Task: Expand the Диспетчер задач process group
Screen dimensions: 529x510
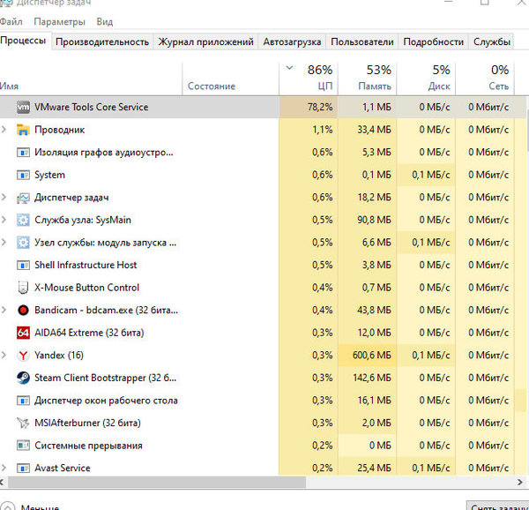Action: [x=4, y=197]
